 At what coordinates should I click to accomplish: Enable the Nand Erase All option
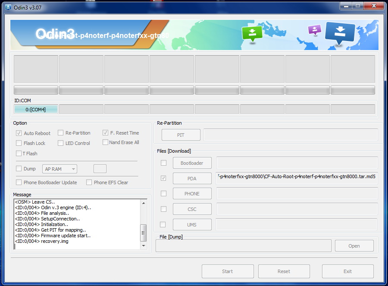(105, 142)
